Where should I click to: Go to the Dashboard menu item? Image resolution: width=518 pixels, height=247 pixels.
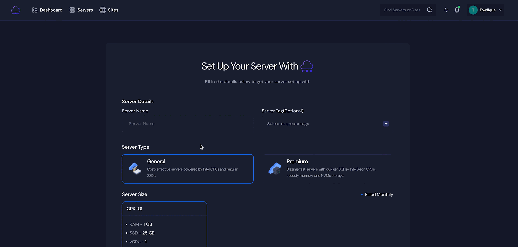51,10
